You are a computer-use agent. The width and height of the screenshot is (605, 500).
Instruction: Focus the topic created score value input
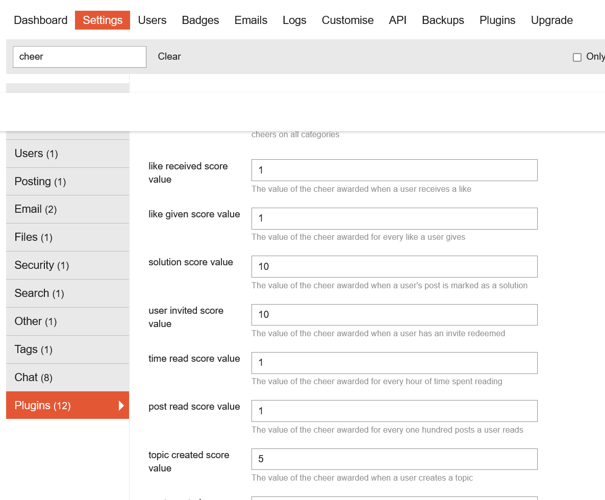pos(394,459)
